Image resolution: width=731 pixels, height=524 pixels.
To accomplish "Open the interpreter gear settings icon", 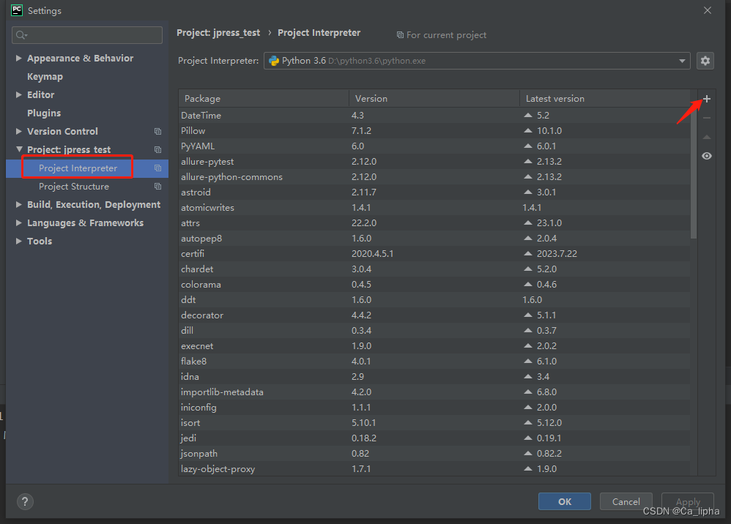I will coord(705,61).
